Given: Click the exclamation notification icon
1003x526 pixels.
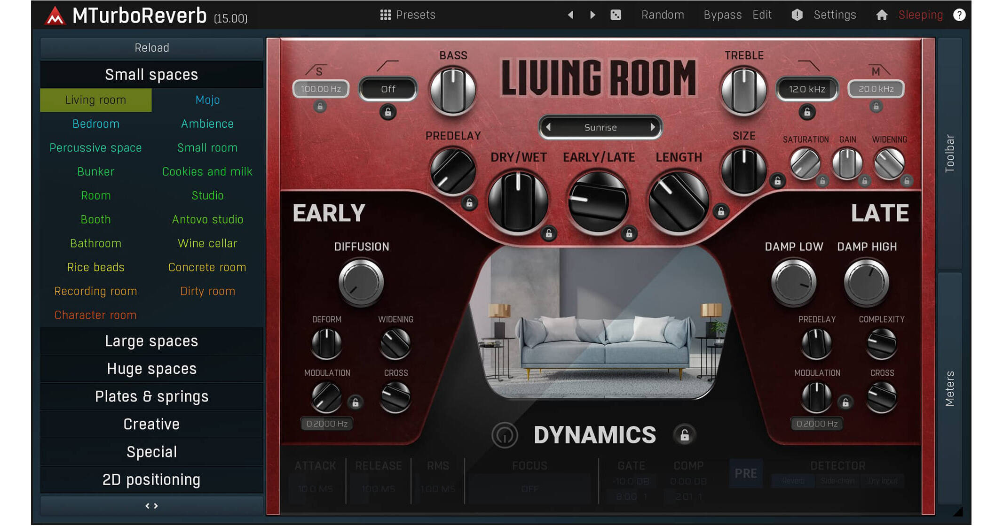Looking at the screenshot, I should click(797, 15).
